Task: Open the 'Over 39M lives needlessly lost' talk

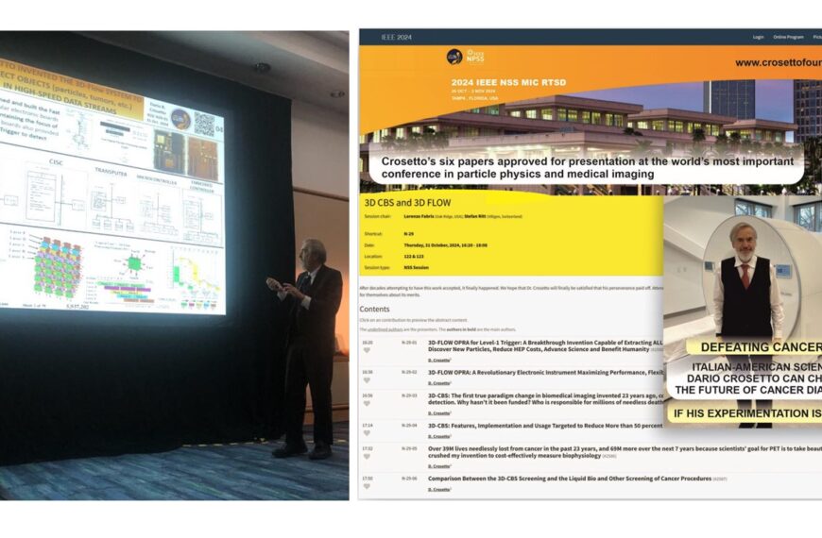Action: [x=624, y=452]
